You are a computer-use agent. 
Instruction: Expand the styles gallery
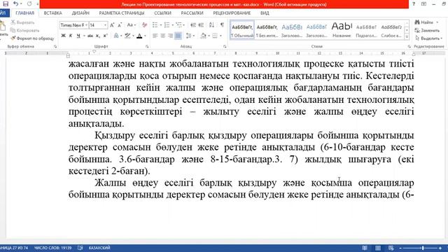pos(407,36)
